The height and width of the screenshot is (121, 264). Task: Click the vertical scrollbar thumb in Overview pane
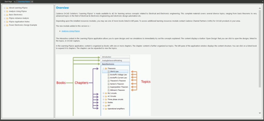coord(260,49)
